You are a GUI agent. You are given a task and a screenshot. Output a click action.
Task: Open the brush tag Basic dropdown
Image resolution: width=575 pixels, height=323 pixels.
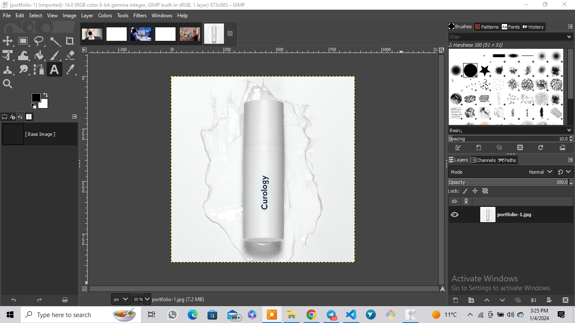coord(511,130)
